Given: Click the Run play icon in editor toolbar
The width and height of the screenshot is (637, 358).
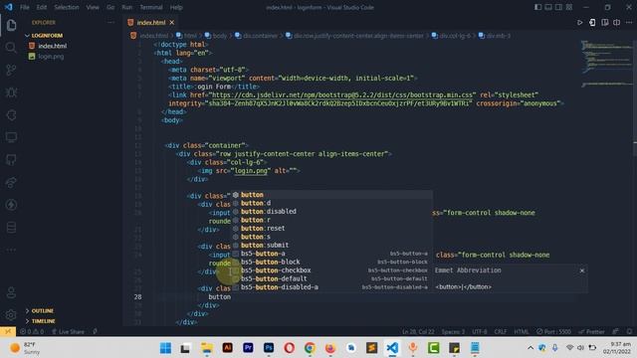Looking at the screenshot, I should [580, 23].
